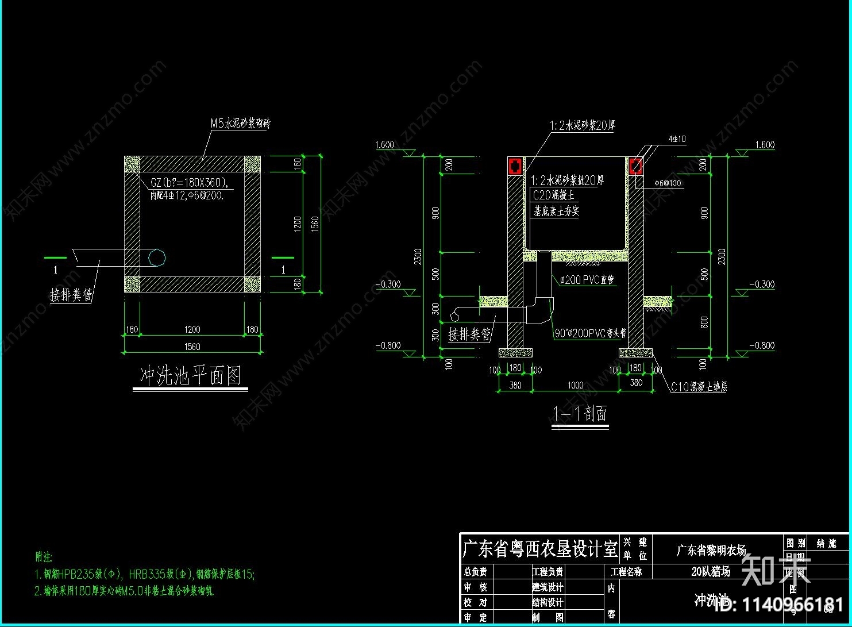Click the '20队猪场' project name cell
Viewport: 852px width, 627px height.
[x=711, y=571]
